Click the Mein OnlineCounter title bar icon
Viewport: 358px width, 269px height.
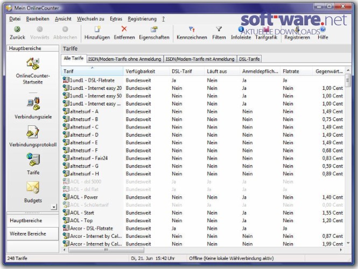tap(9, 8)
